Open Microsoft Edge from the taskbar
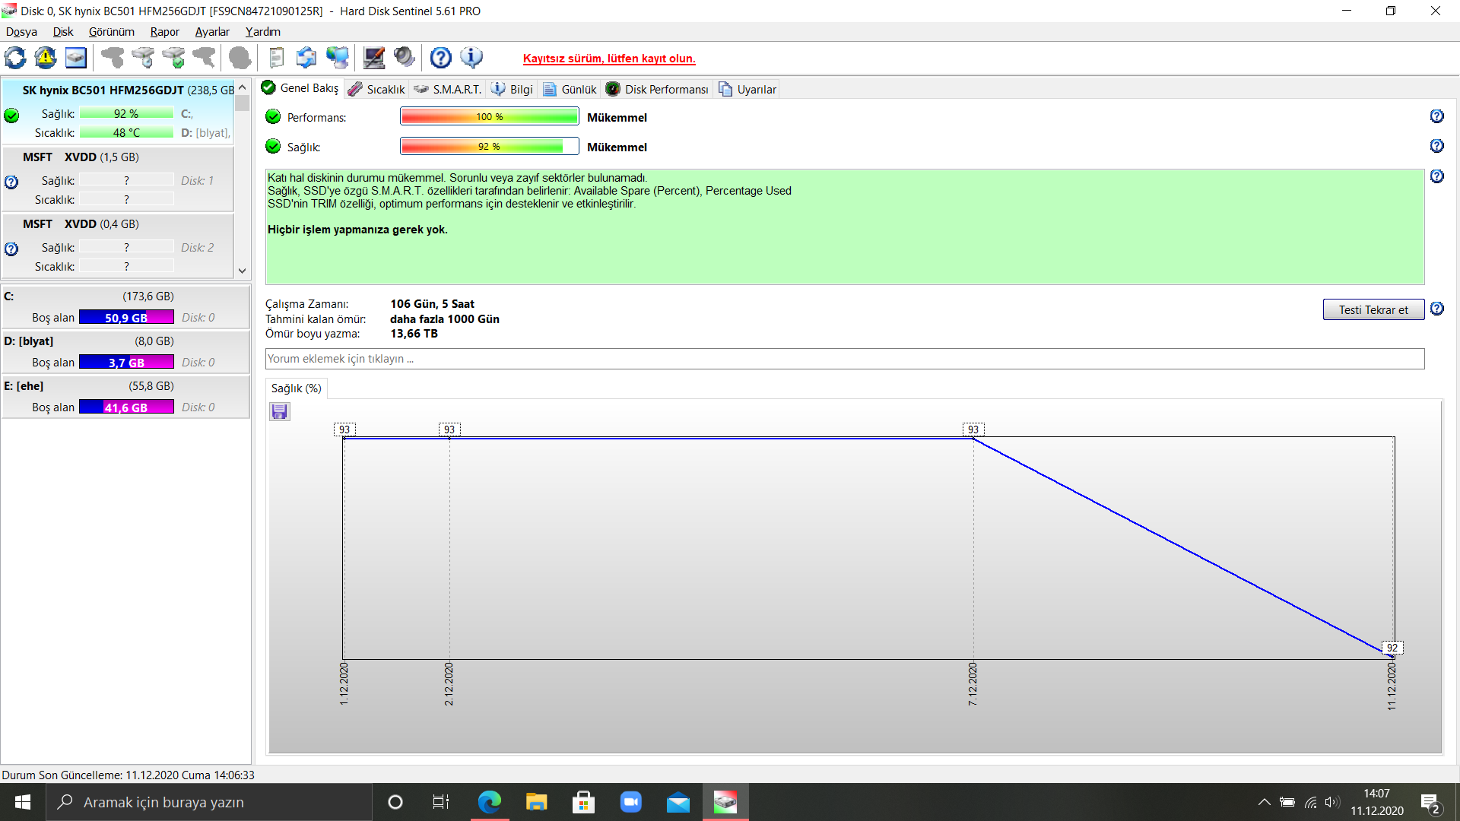This screenshot has height=821, width=1460. pyautogui.click(x=490, y=802)
